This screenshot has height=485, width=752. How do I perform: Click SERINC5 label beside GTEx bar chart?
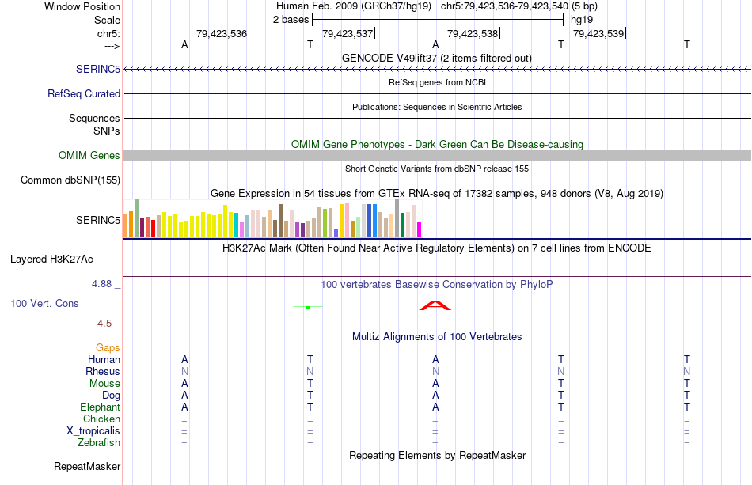point(98,220)
